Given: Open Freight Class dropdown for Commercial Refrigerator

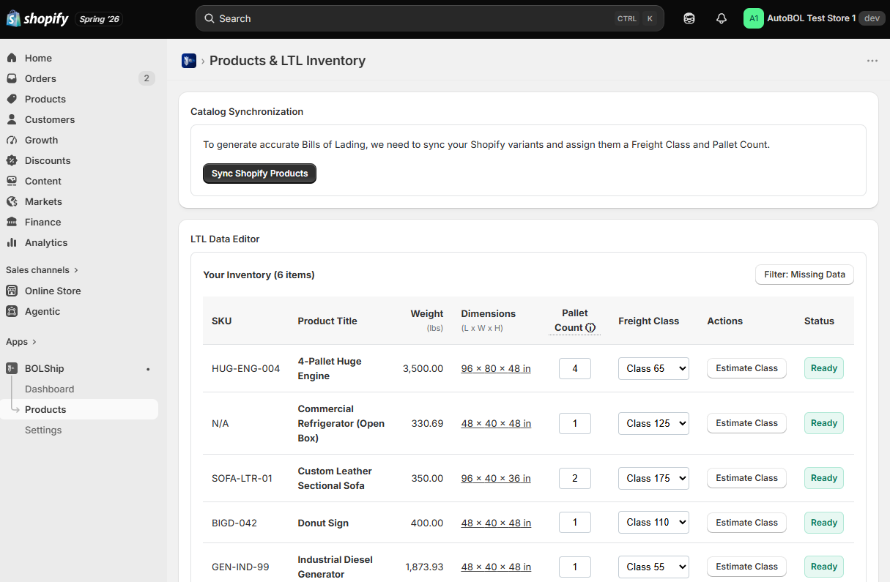Looking at the screenshot, I should click(654, 423).
